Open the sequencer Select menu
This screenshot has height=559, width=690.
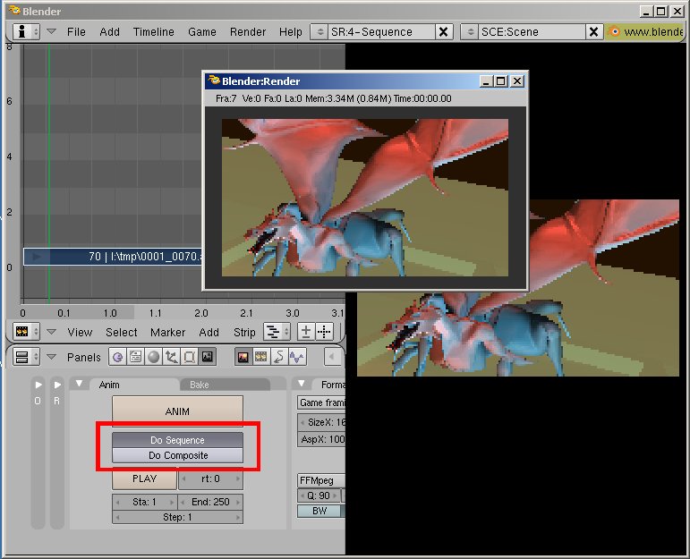coord(122,332)
